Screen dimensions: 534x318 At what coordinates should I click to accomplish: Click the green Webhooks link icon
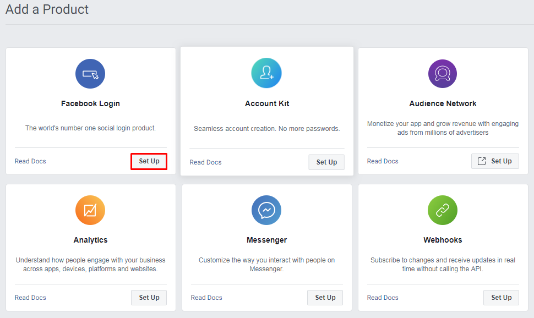[x=443, y=210]
